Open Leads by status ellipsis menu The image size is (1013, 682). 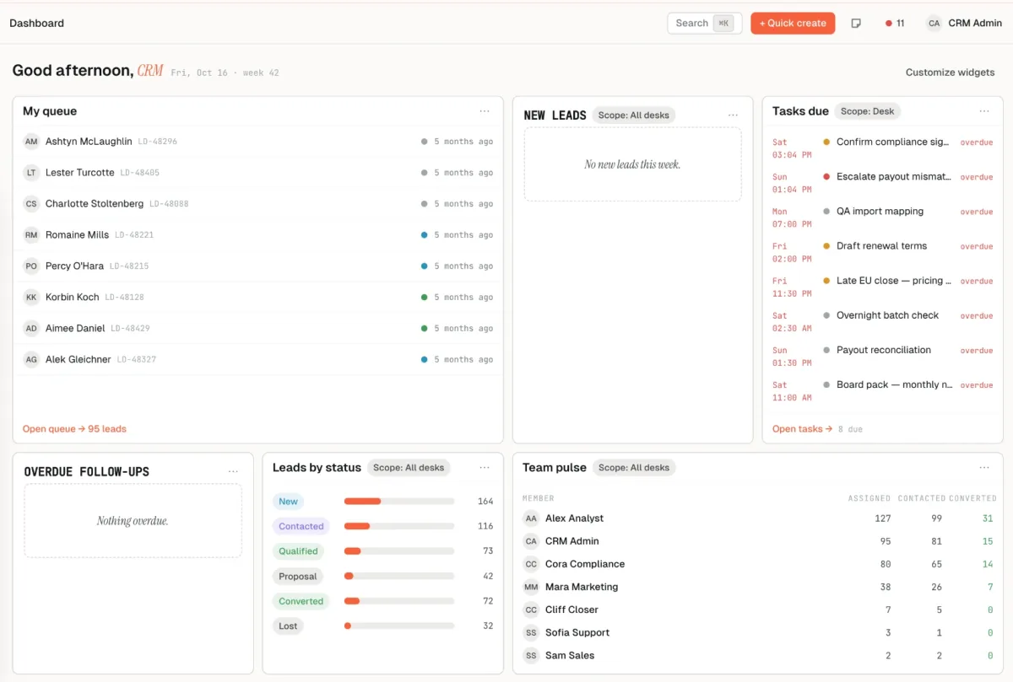tap(485, 468)
